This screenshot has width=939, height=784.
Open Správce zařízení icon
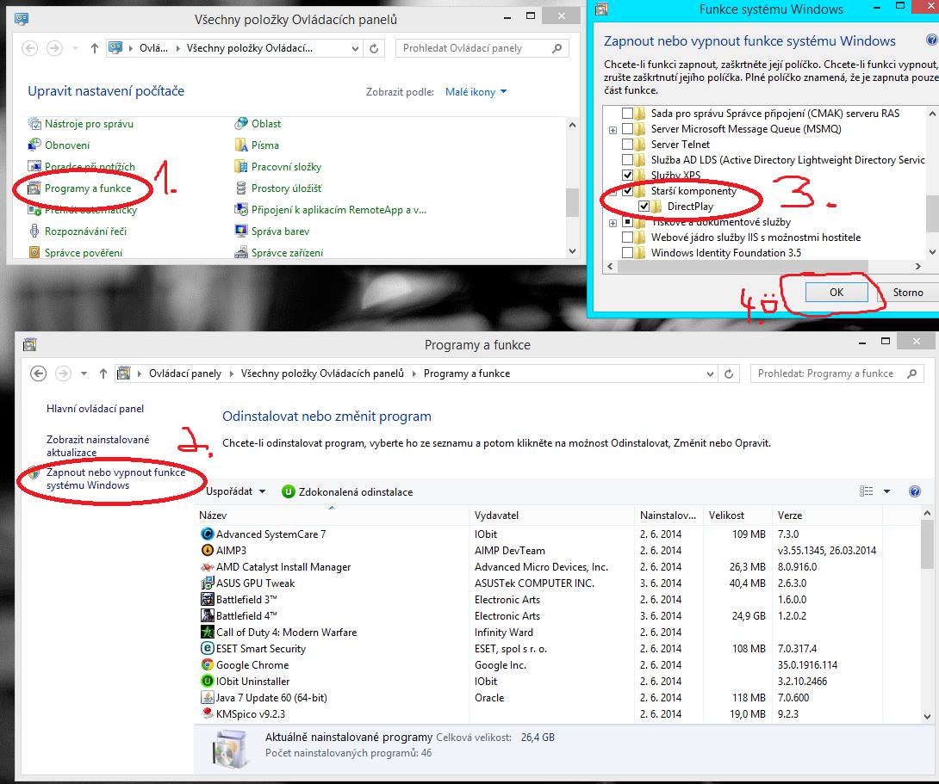pos(241,253)
